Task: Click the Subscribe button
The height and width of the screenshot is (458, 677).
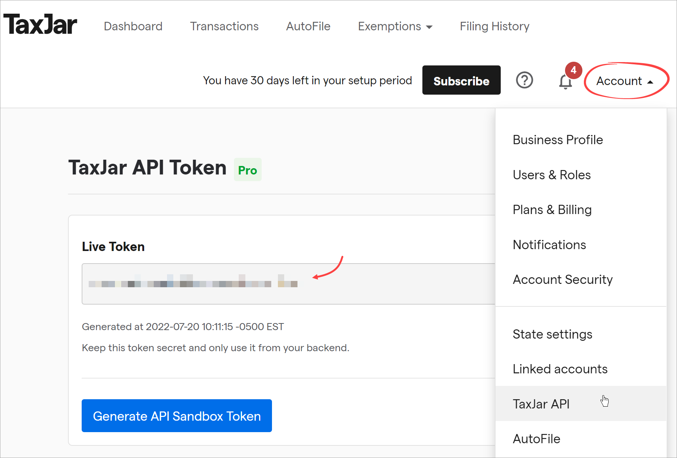Action: pos(461,80)
